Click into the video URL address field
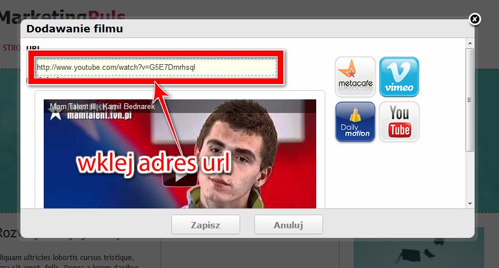 (156, 68)
